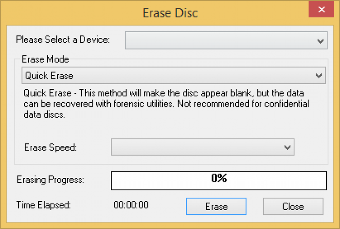Click the Erase Disc title bar
This screenshot has height=229, width=340.
[x=170, y=12]
